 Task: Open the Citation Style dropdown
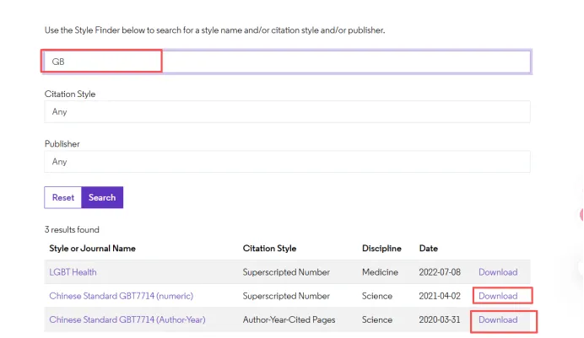point(287,111)
